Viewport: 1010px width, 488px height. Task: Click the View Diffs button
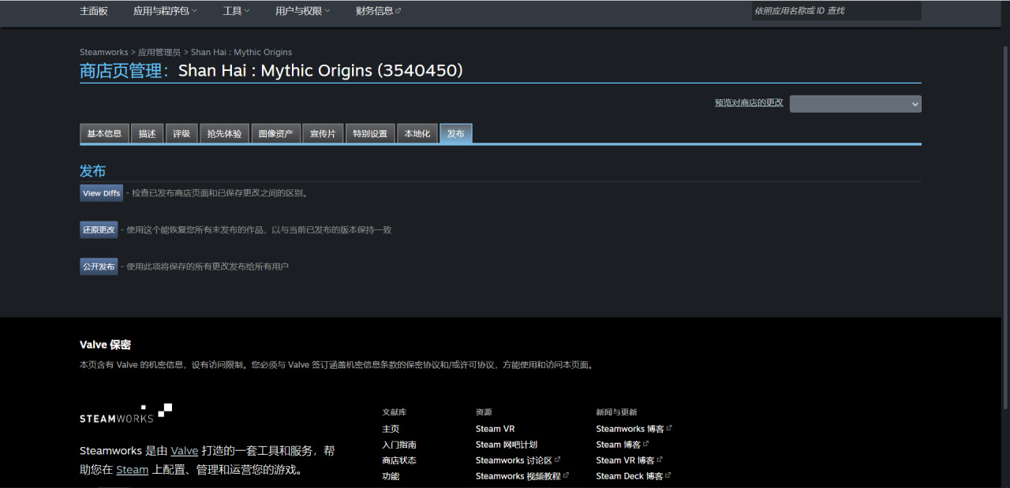coord(102,193)
